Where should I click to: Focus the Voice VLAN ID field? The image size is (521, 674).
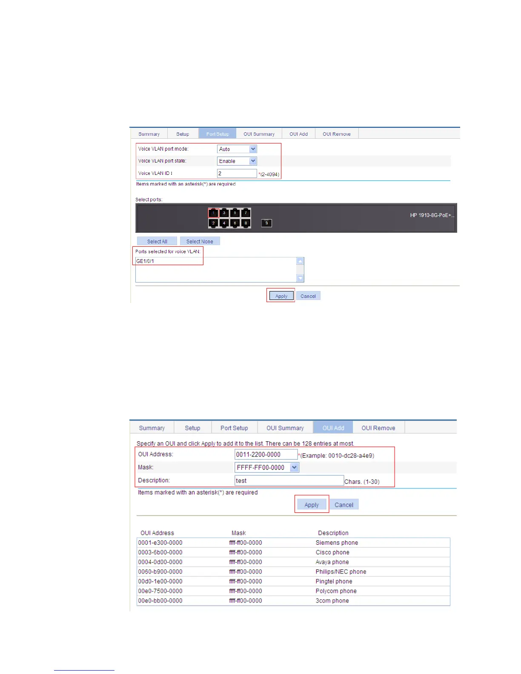pyautogui.click(x=237, y=173)
